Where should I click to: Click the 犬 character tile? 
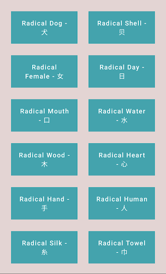pyautogui.click(x=44, y=28)
